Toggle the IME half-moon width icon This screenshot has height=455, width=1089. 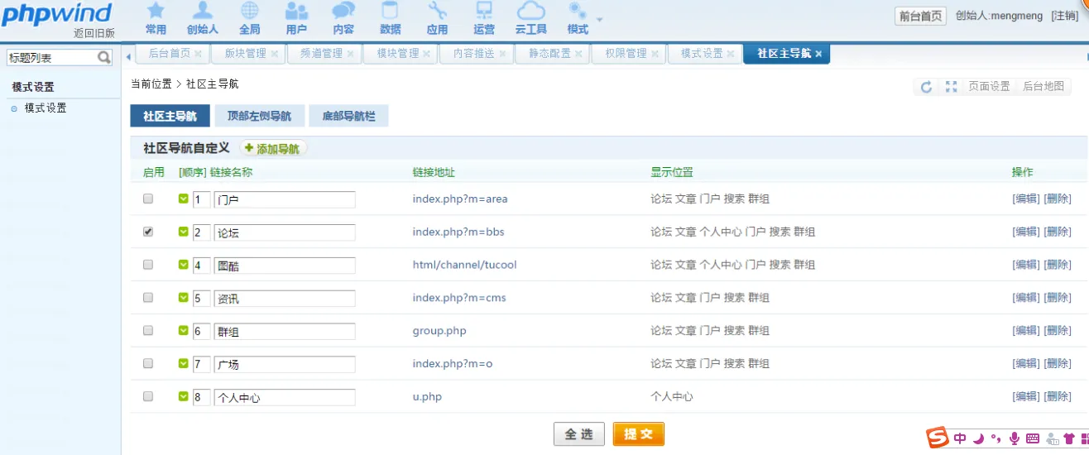tap(978, 438)
